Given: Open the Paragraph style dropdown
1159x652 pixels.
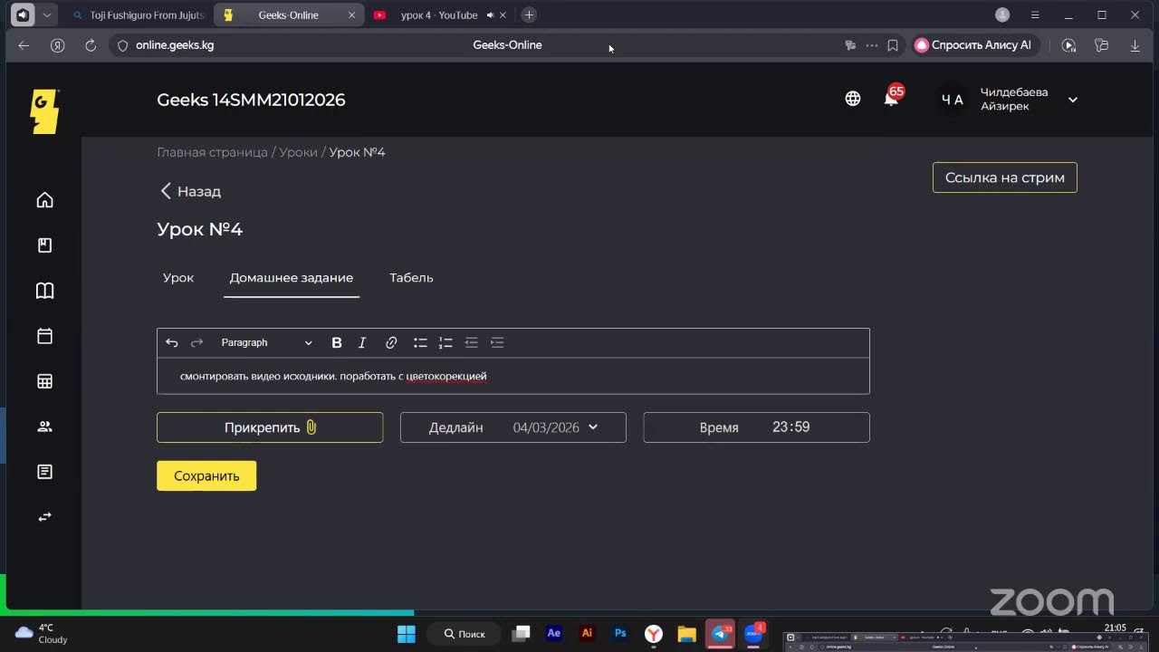Looking at the screenshot, I should [266, 342].
